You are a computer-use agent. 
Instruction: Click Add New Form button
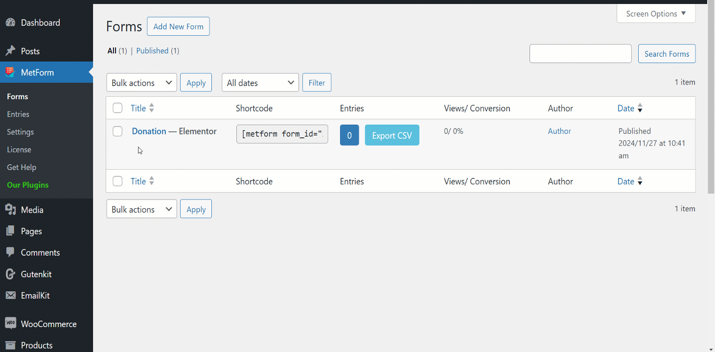coord(179,26)
